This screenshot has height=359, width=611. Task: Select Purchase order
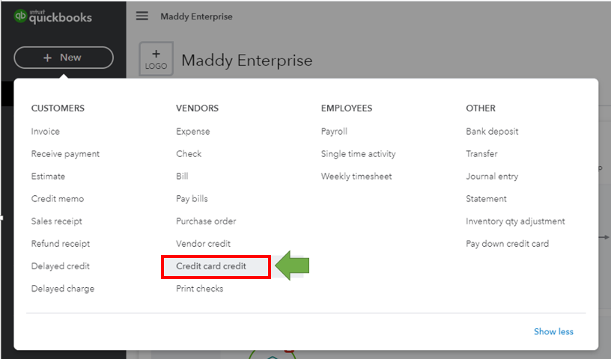(x=206, y=221)
